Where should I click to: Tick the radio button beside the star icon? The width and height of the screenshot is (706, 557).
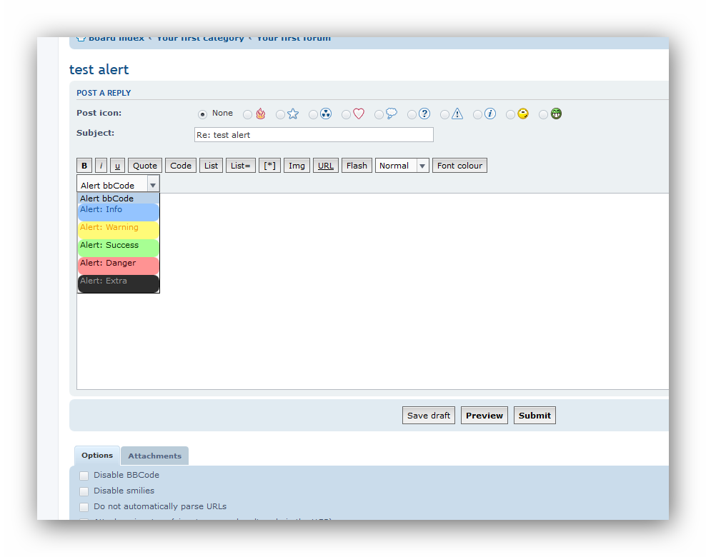[281, 115]
